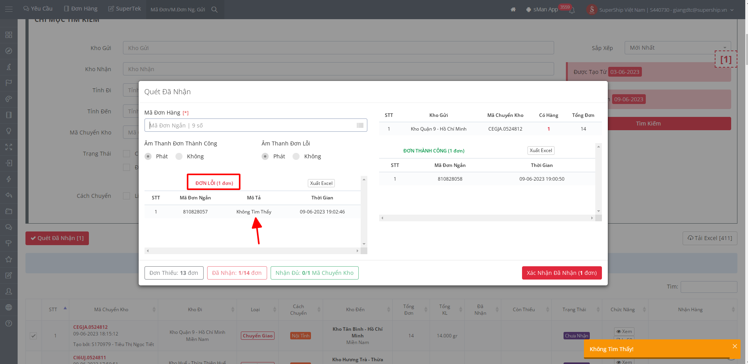Viewport: 748px width, 364px height.
Task: Open the star favorites icon in sidebar
Action: (x=9, y=259)
